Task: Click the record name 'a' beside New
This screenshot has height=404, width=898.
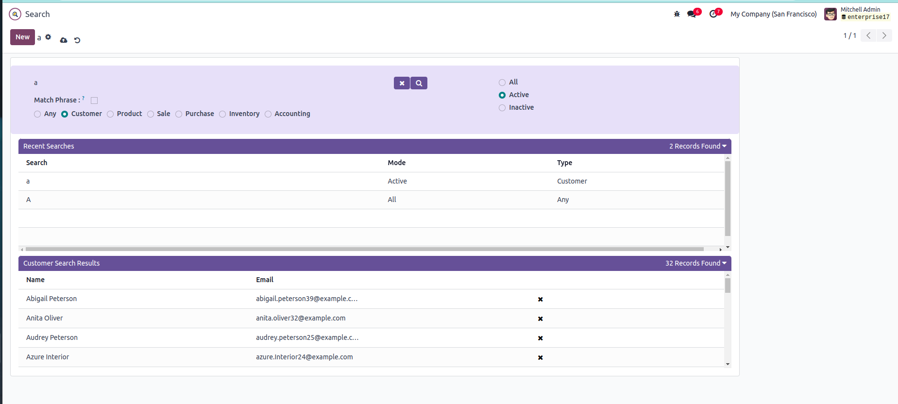Action: [39, 38]
